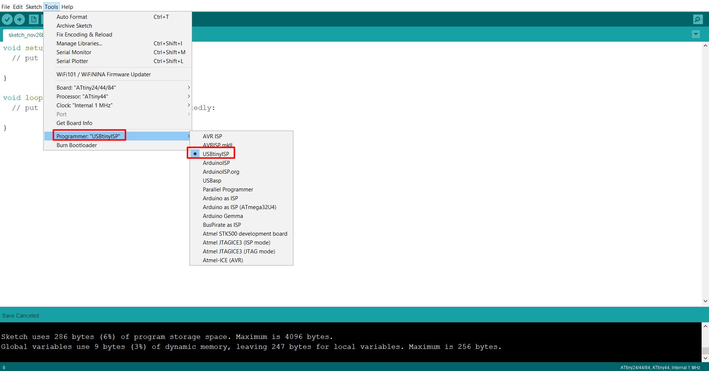Click the "Save Canceled." status message
The height and width of the screenshot is (371, 709).
click(x=21, y=316)
